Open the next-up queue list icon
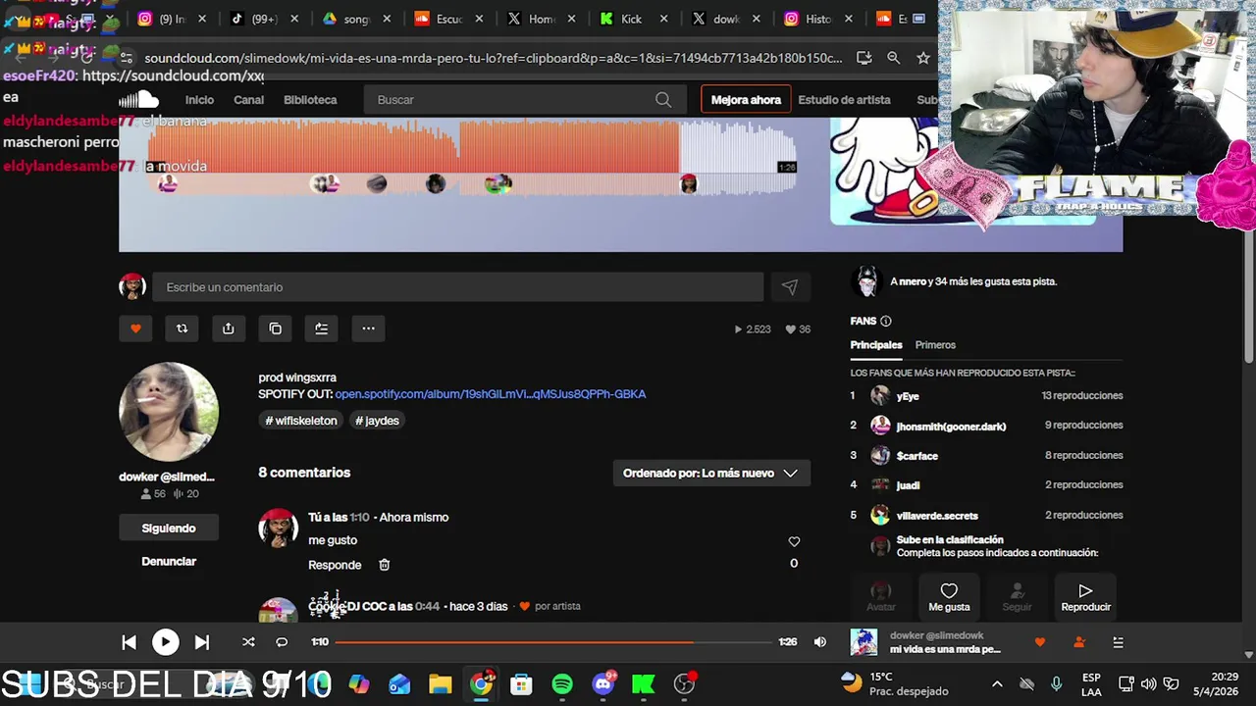 tap(1118, 642)
